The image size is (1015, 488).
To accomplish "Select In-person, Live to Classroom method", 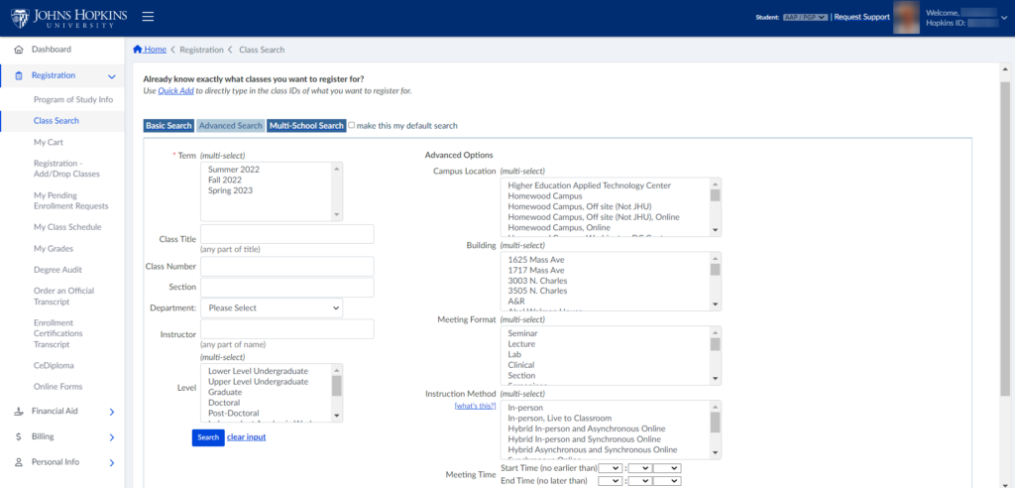I will (560, 419).
